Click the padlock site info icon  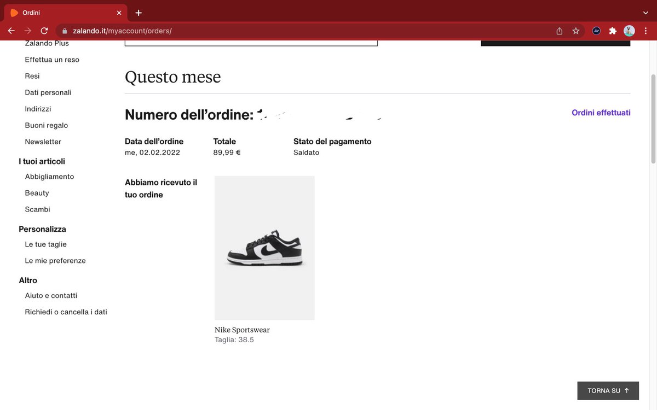pyautogui.click(x=65, y=31)
